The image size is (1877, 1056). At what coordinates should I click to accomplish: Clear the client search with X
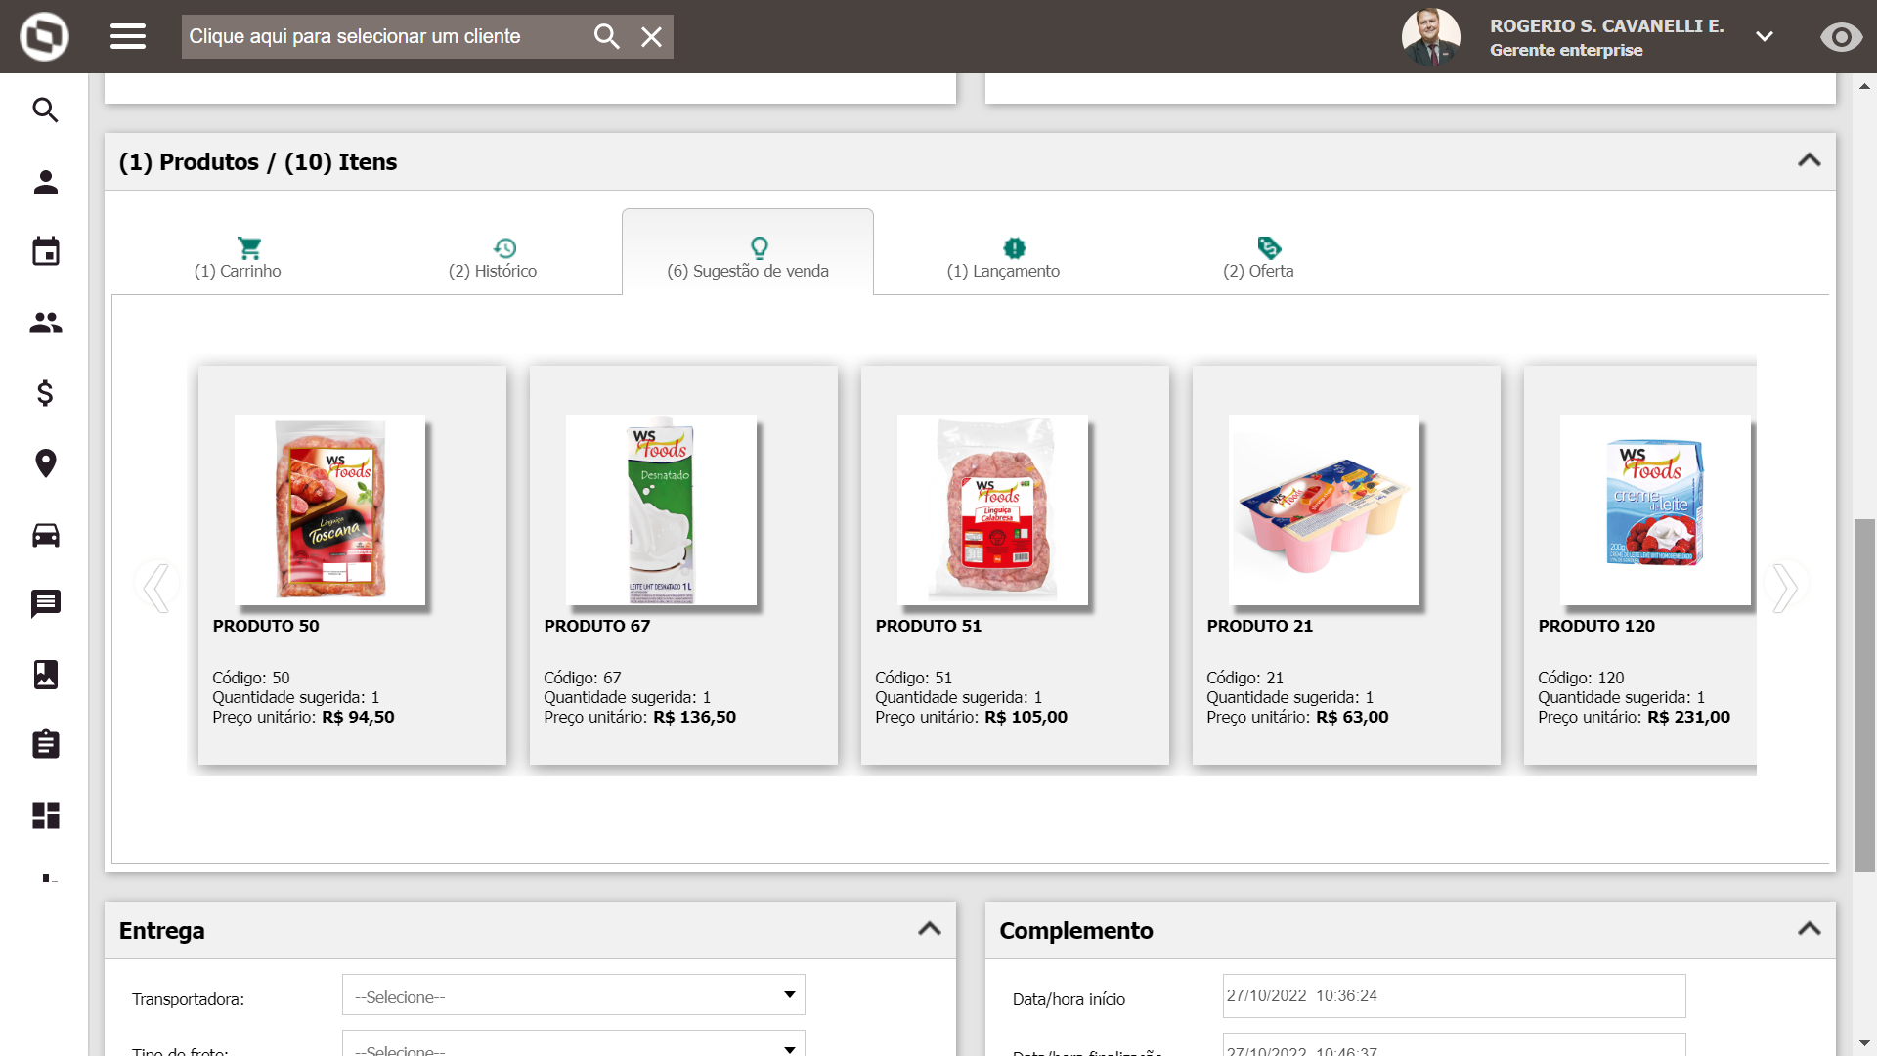tap(651, 37)
